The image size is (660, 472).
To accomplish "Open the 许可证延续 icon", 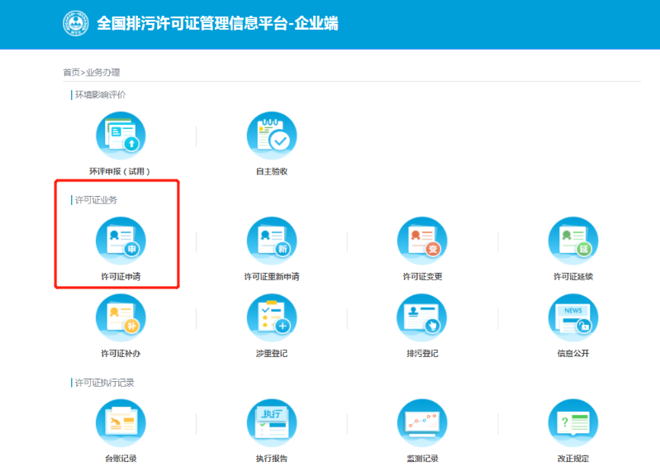I will point(573,241).
